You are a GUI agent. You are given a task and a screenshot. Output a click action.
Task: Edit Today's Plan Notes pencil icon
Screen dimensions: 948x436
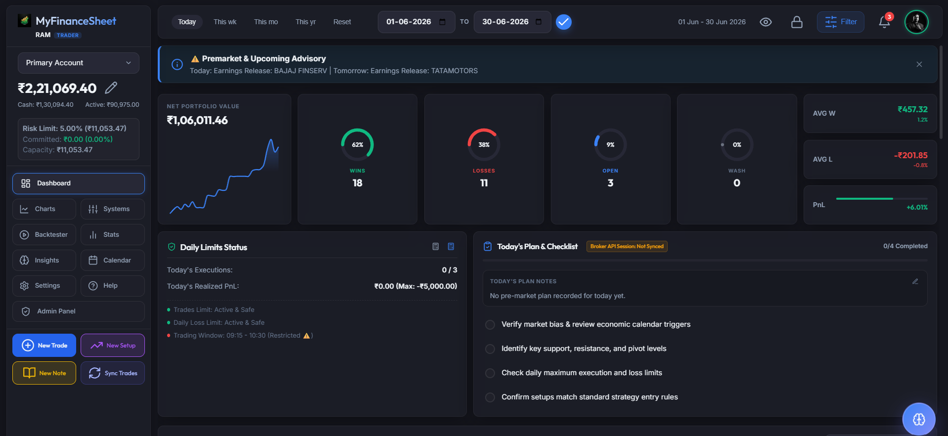[915, 281]
